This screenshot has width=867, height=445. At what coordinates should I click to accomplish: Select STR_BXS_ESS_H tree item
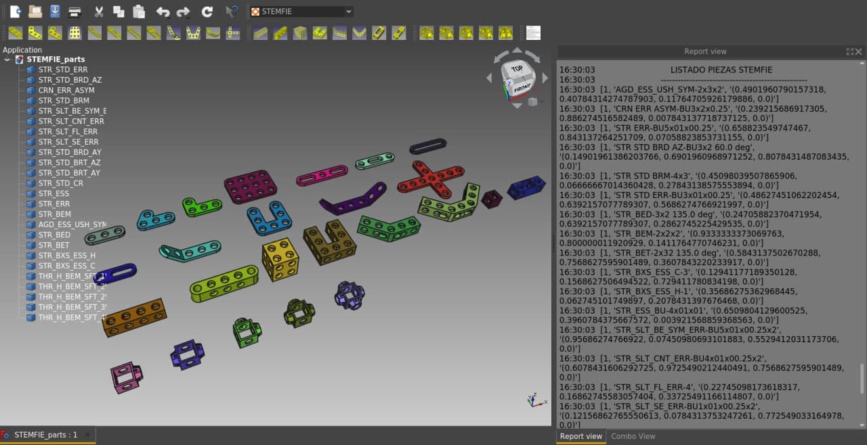tap(67, 256)
